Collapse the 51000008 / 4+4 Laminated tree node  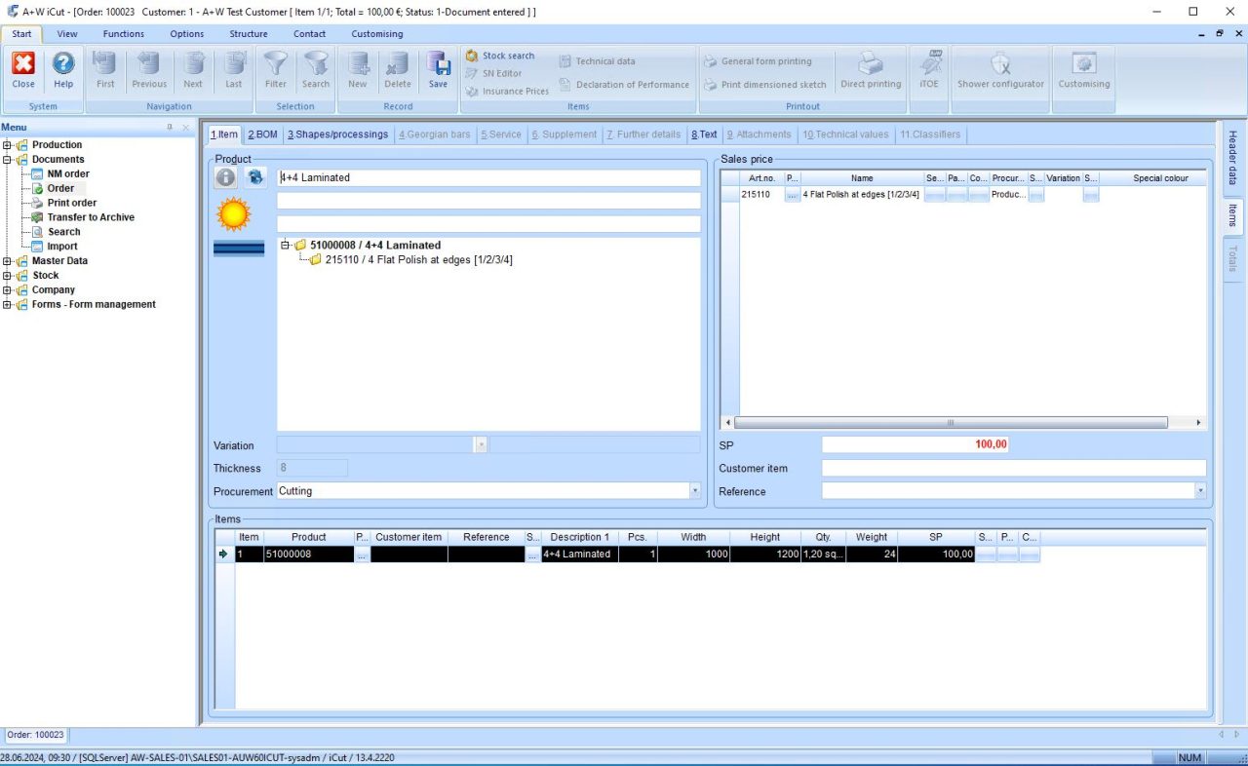(286, 245)
